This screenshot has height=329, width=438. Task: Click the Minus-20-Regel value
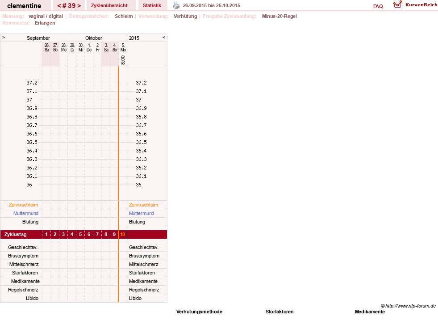(x=279, y=16)
